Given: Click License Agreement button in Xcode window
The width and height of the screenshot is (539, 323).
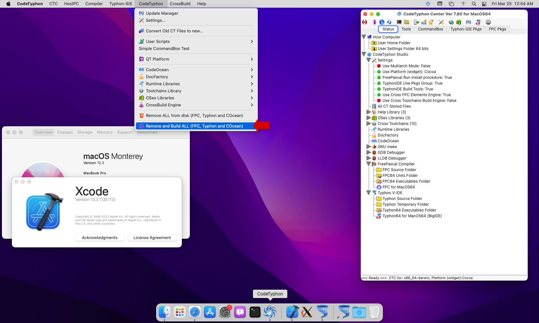Looking at the screenshot, I should point(152,238).
